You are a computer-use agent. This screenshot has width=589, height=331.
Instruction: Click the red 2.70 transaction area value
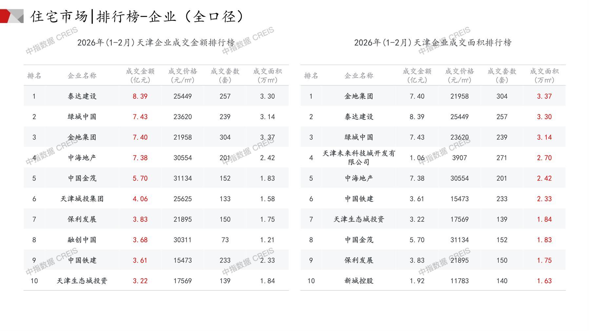(x=544, y=158)
